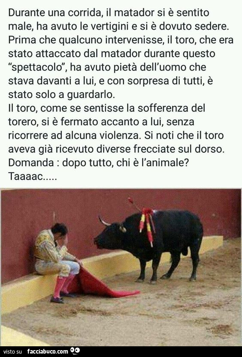Click the line "Prima che qualcuno intervenisse"
Screen dimensions: 242x357
point(121,40)
